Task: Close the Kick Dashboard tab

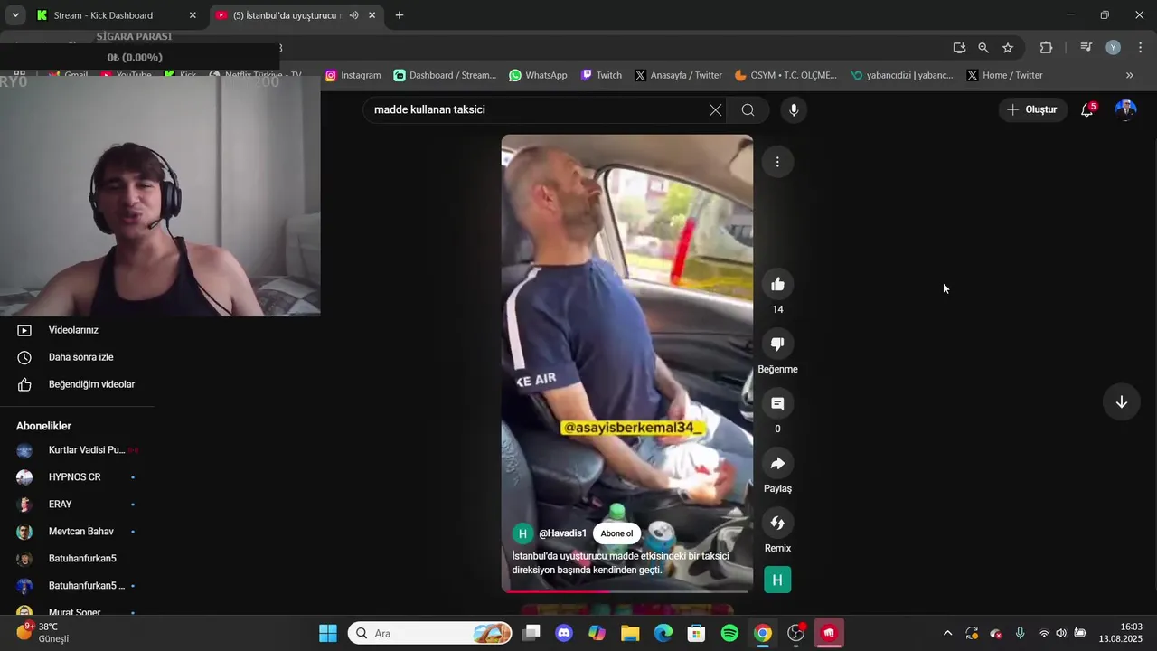Action: click(x=192, y=15)
